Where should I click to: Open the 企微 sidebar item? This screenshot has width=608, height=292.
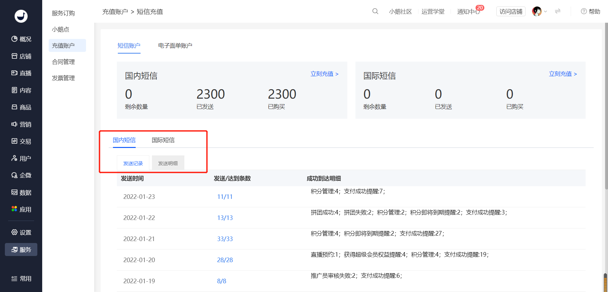[x=21, y=175]
